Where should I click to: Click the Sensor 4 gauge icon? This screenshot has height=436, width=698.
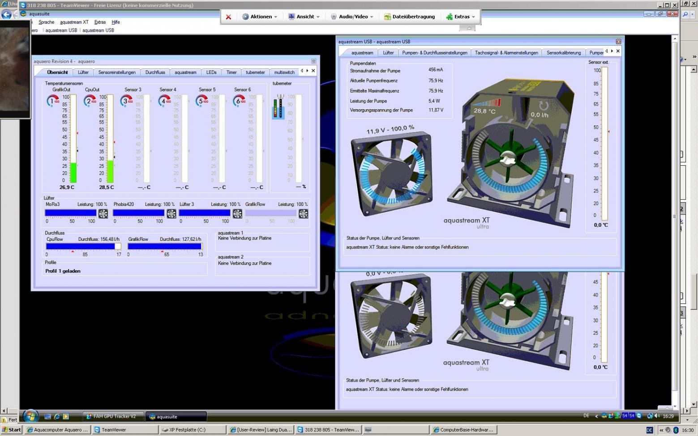coord(164,101)
